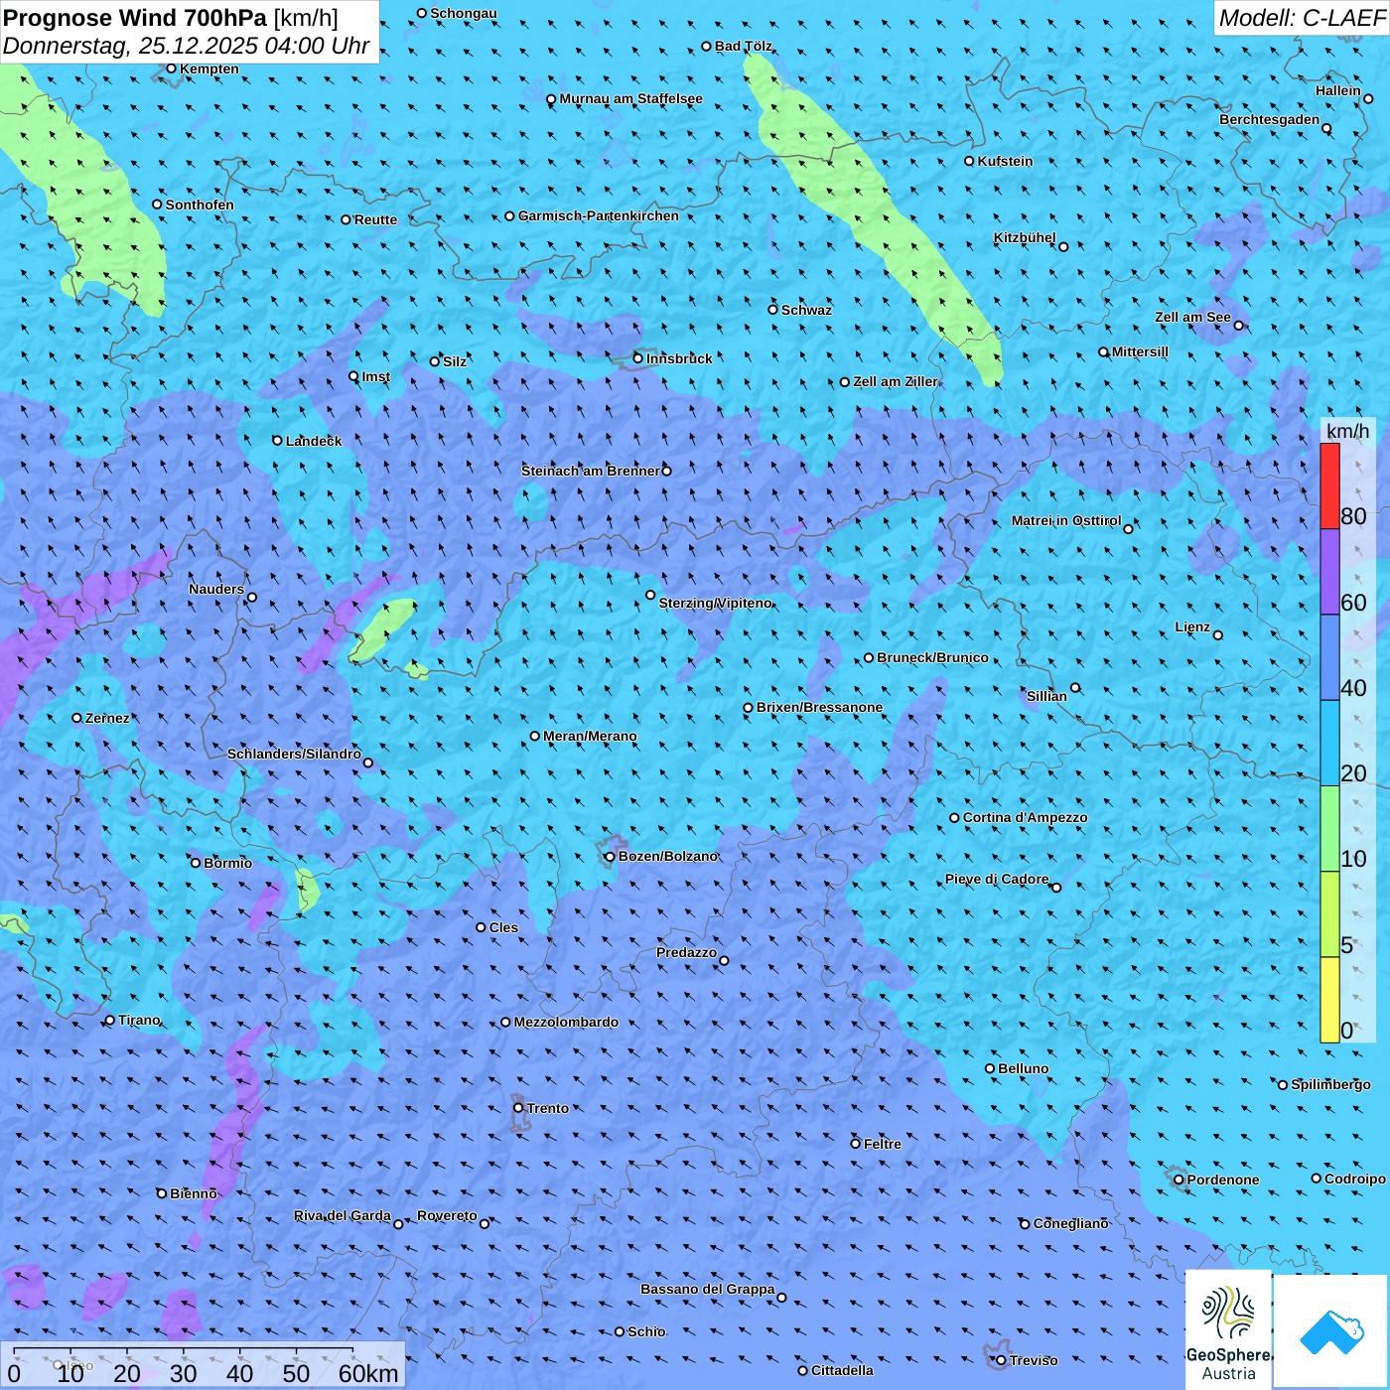Click the Lienz city label

1192,626
